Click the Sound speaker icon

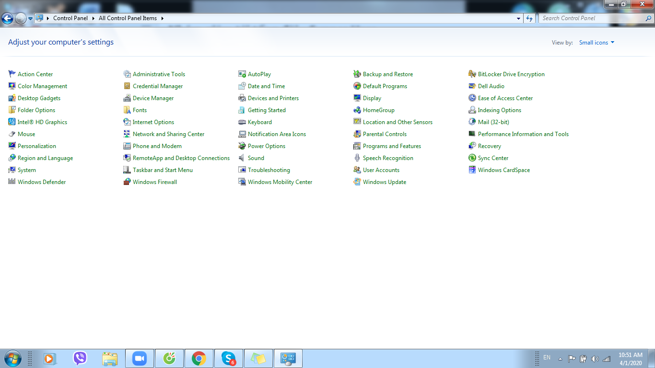click(242, 158)
